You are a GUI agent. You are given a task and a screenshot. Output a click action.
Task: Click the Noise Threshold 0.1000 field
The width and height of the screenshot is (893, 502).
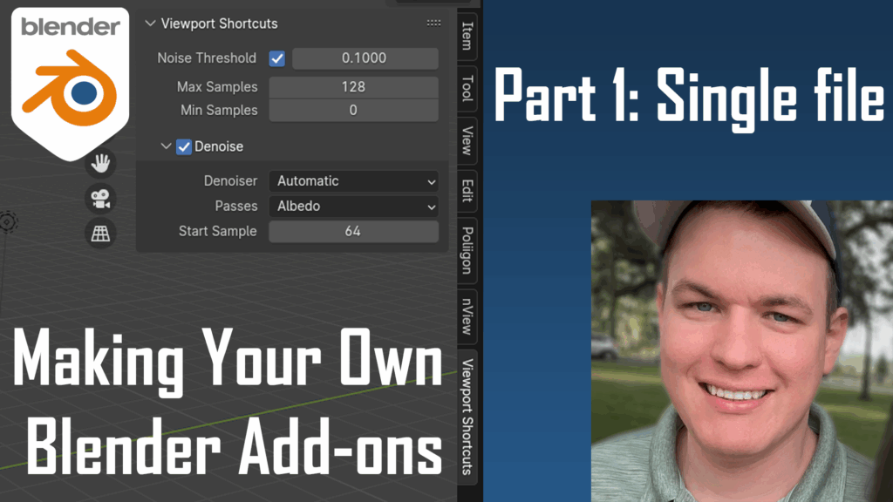(x=365, y=58)
